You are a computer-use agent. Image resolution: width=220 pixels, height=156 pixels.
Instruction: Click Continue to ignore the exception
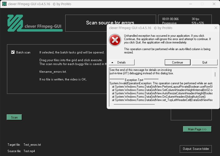(177, 62)
